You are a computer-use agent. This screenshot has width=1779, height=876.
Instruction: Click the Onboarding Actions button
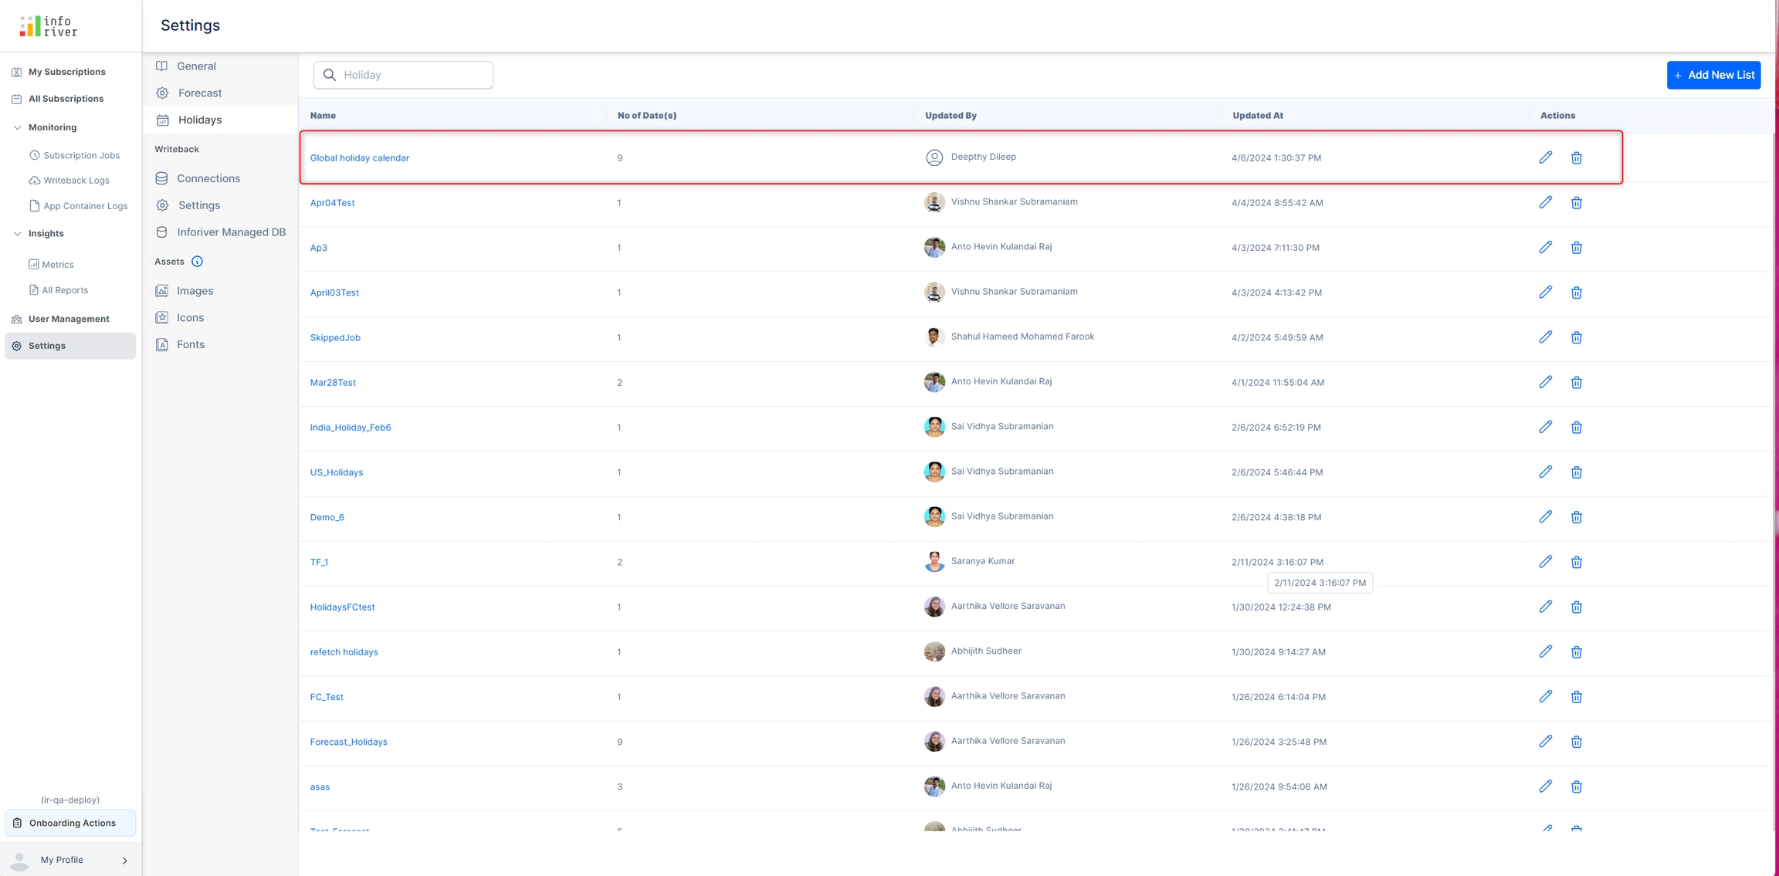pyautogui.click(x=71, y=823)
